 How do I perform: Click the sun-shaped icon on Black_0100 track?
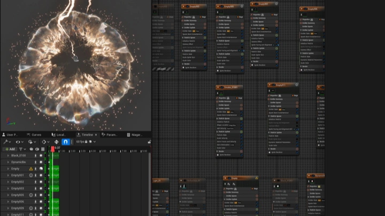(x=41, y=155)
